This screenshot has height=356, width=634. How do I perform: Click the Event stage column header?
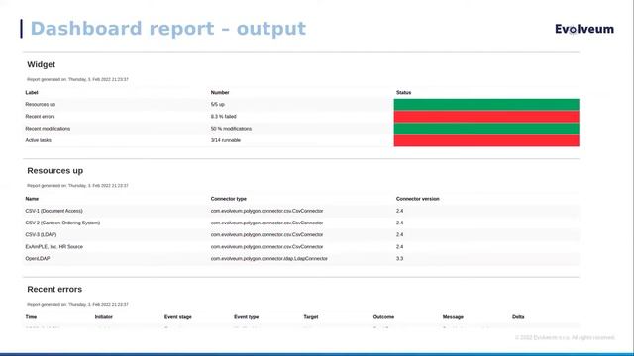178,317
